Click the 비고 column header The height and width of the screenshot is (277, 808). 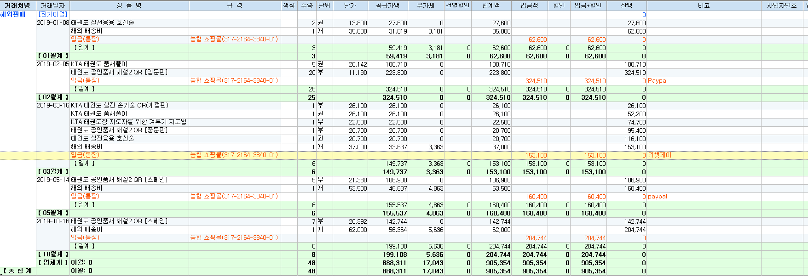pyautogui.click(x=704, y=6)
